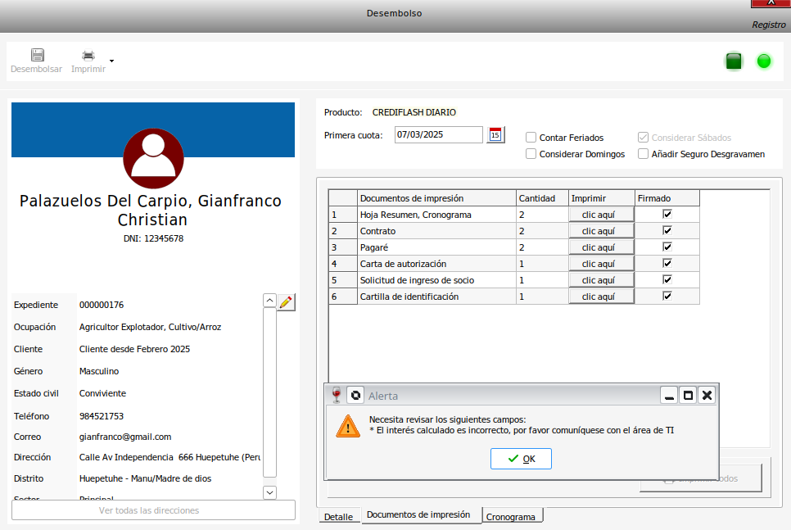Open the Imprimir dropdown arrow
Screen dimensions: 791x530
(x=111, y=61)
